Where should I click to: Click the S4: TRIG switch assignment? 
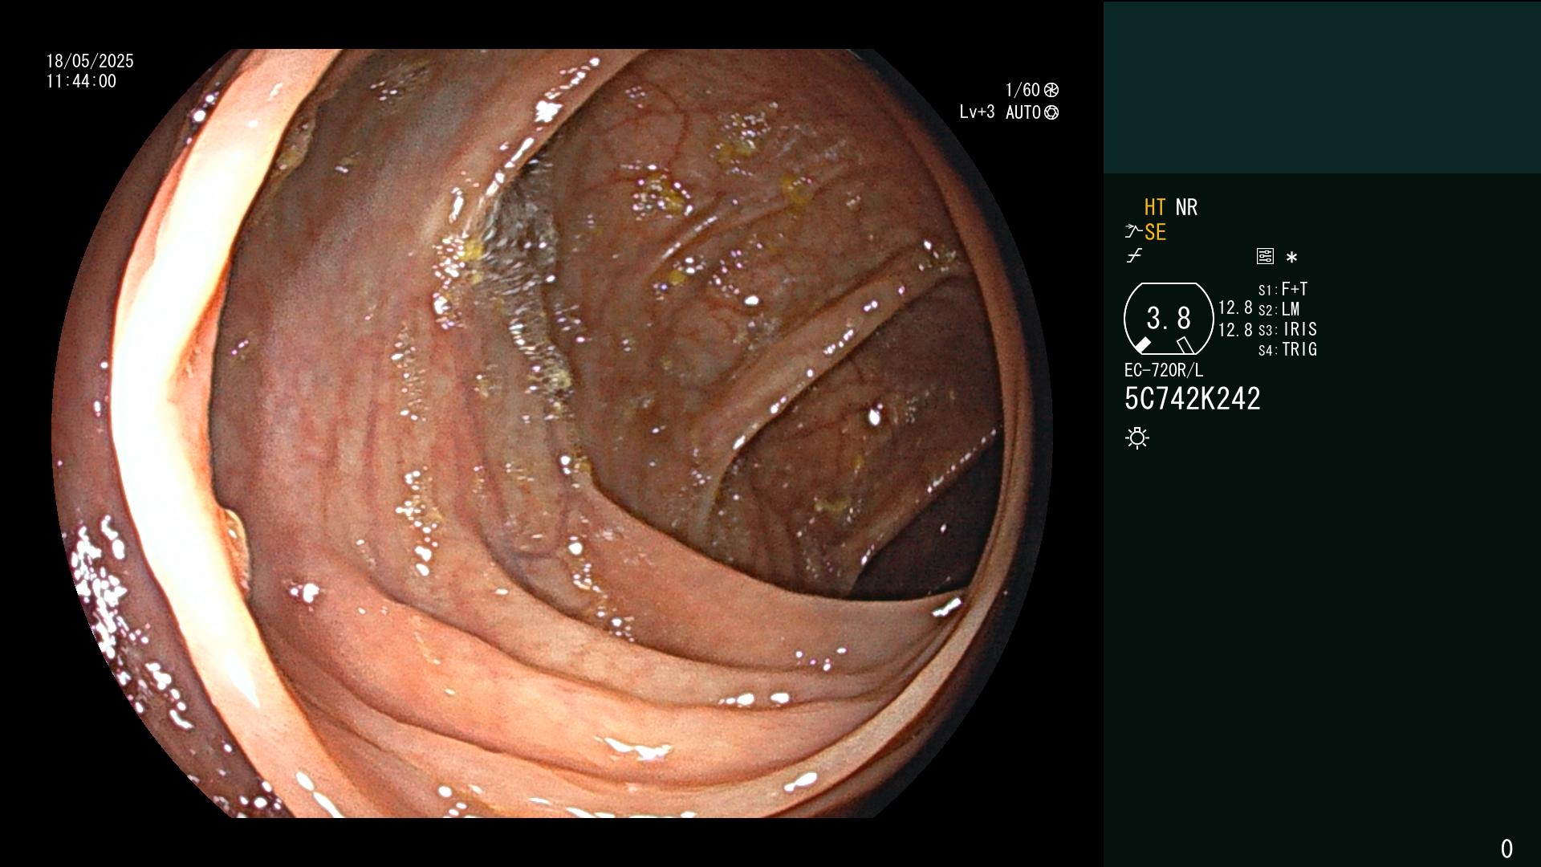pos(1287,349)
